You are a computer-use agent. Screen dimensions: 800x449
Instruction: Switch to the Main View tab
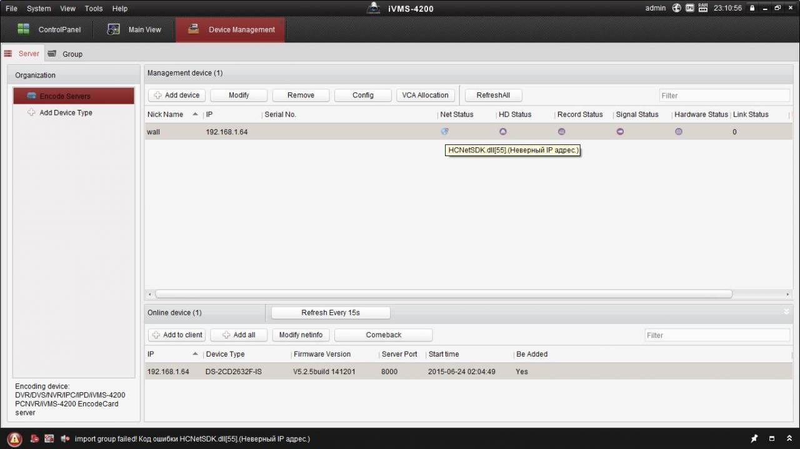(x=134, y=29)
